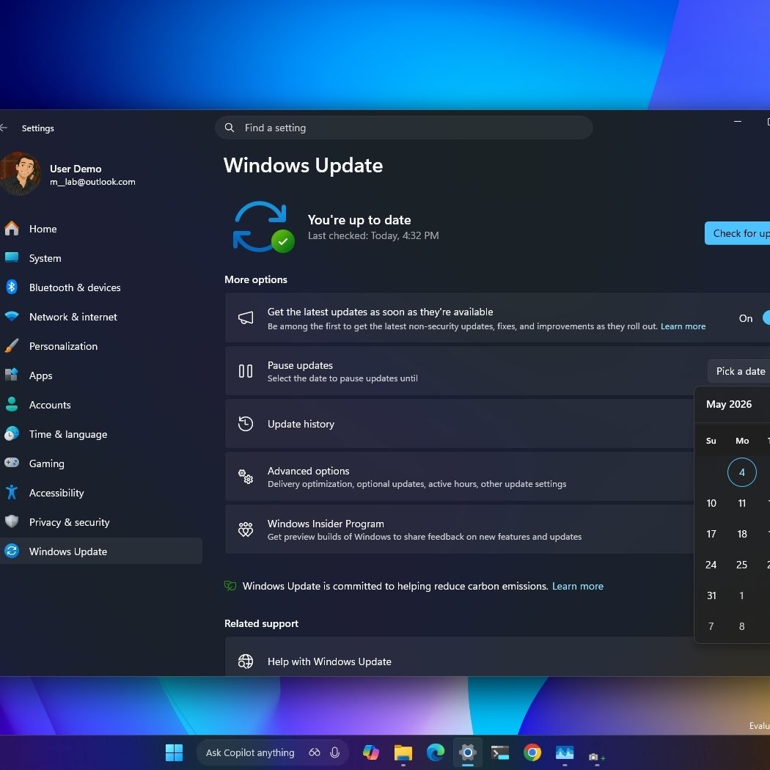The width and height of the screenshot is (770, 770).
Task: Click the Copilot vision glasses icon
Action: pyautogui.click(x=315, y=752)
